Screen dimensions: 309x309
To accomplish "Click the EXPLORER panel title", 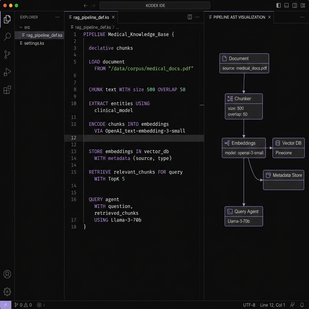I will click(29, 17).
